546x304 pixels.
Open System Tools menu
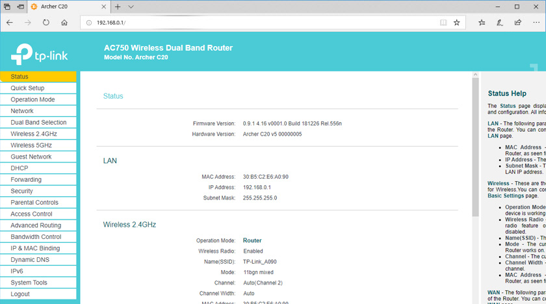(x=38, y=283)
